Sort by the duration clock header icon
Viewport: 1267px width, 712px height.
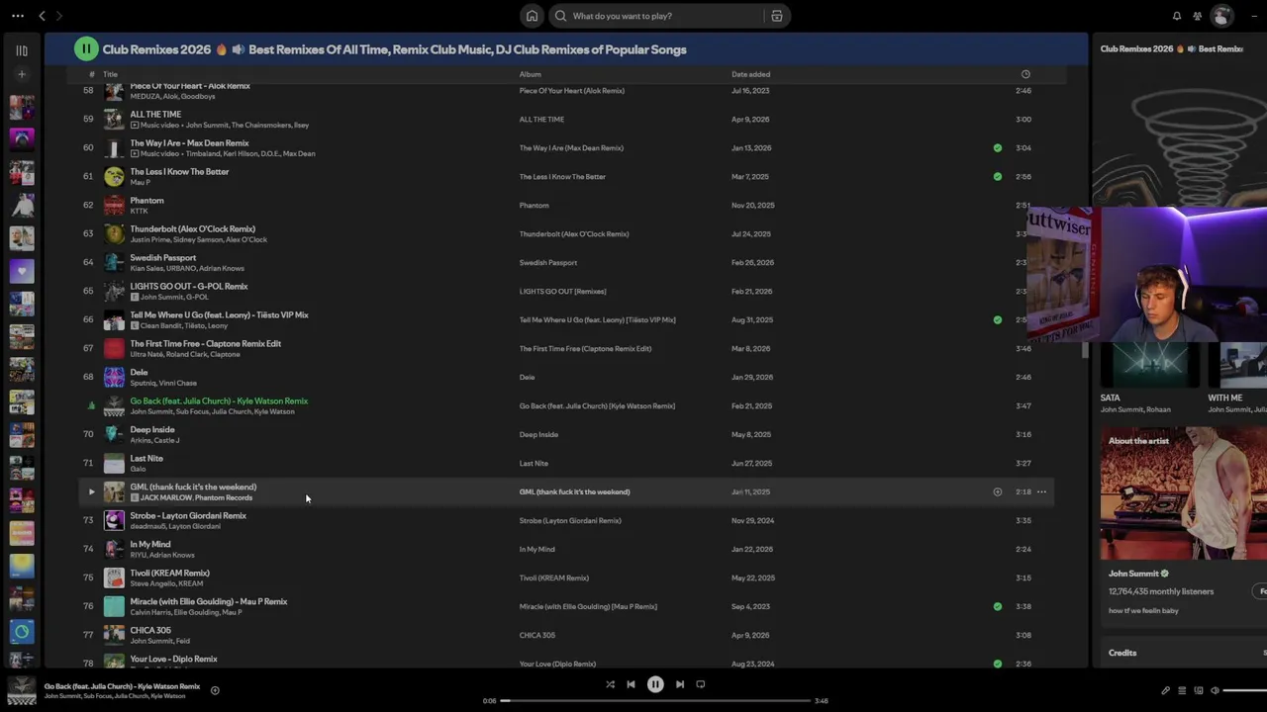pyautogui.click(x=1025, y=74)
